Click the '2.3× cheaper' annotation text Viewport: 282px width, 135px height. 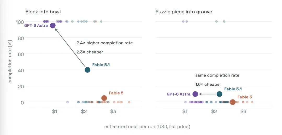point(90,52)
